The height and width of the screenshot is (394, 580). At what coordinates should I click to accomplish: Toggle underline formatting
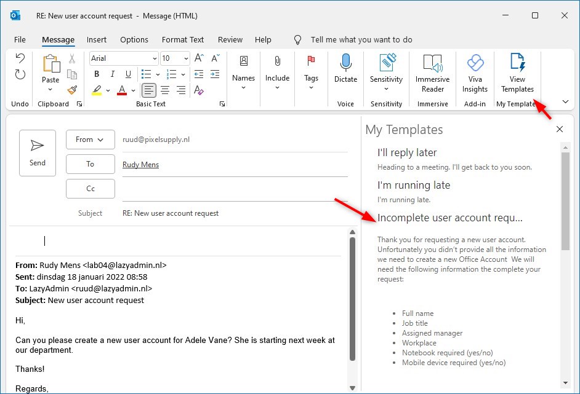pos(128,73)
